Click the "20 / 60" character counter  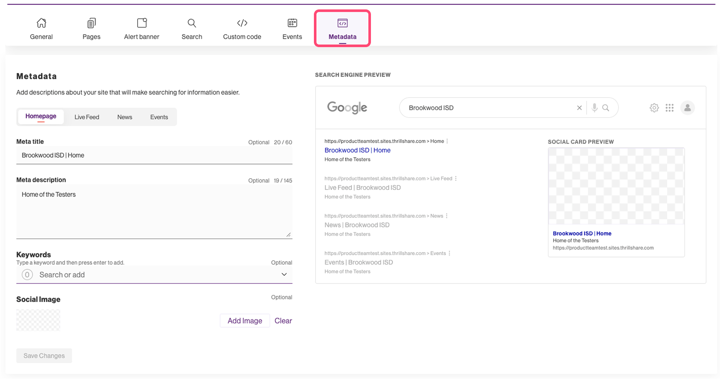(283, 142)
